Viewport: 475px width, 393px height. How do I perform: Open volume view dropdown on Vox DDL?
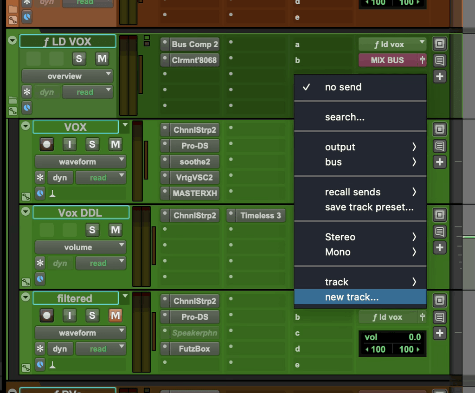point(81,247)
